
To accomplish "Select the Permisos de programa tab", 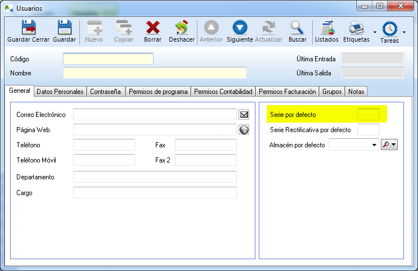I will 158,92.
